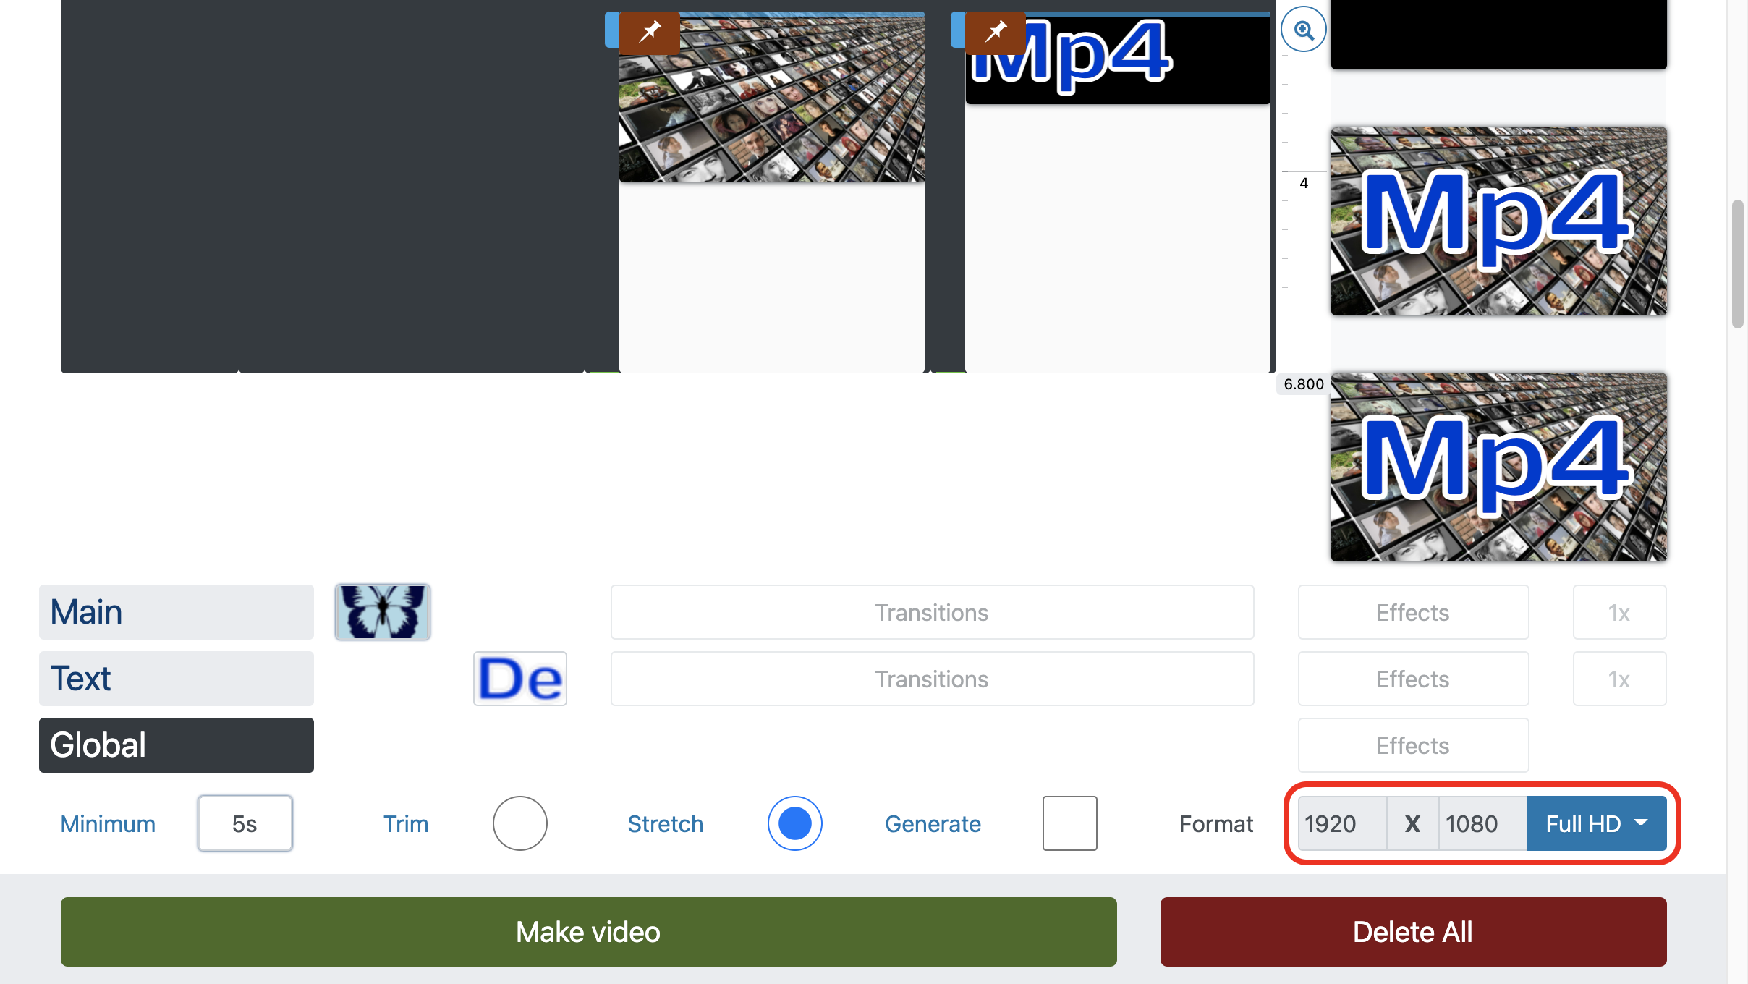This screenshot has height=984, width=1748.
Task: Click Effects button on Main layer
Action: pos(1413,612)
